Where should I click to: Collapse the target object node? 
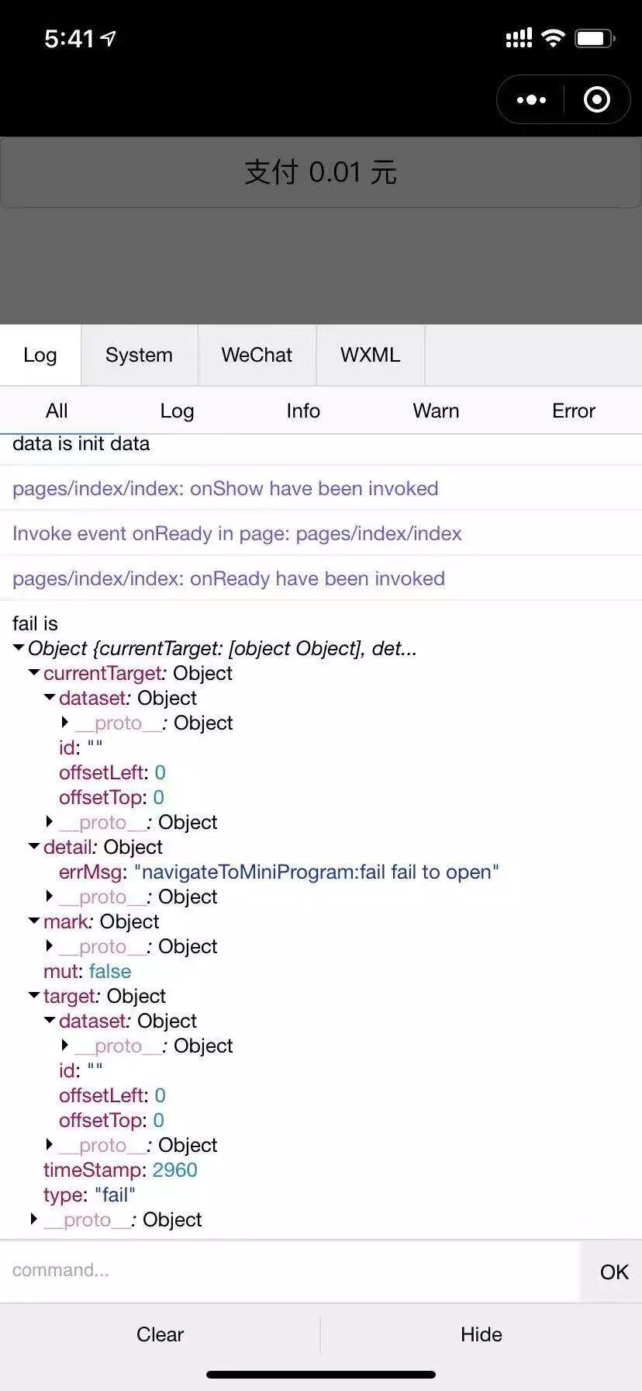[x=34, y=995]
